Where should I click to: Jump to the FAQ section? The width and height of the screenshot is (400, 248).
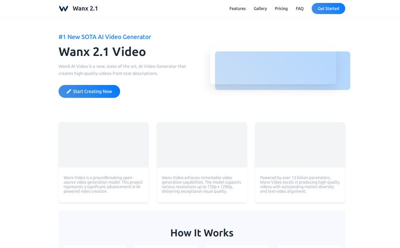299,8
